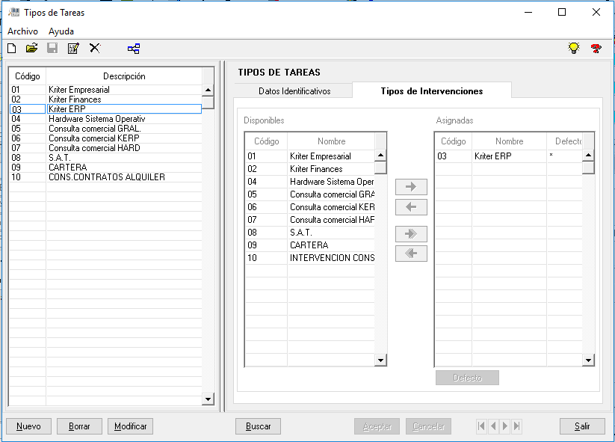
Task: Switch to the Datos Identificativos tab
Action: pos(294,91)
